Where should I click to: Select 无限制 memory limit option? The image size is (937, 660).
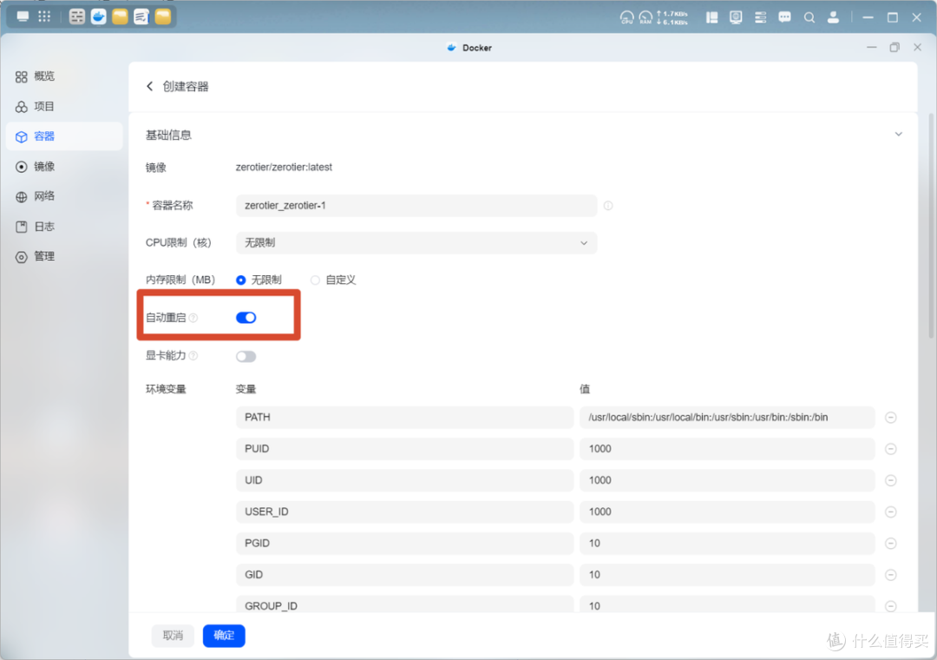tap(259, 280)
